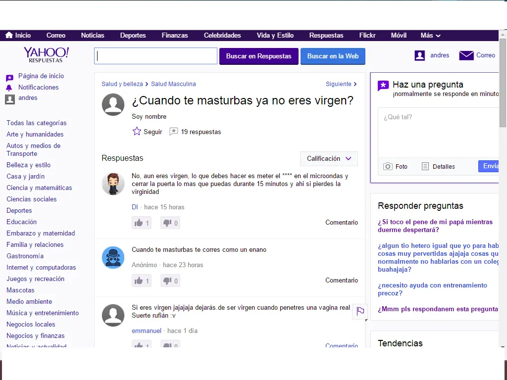Click the 19 respuestas answer icon
Screen dimensions: 507x380
pyautogui.click(x=174, y=131)
